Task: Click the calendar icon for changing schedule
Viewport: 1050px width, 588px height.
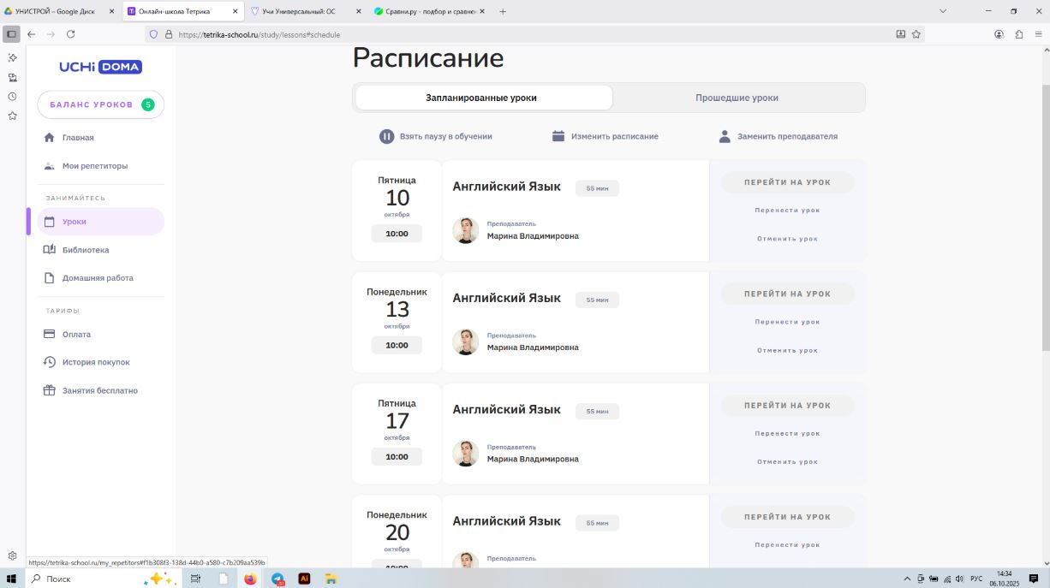Action: (558, 136)
